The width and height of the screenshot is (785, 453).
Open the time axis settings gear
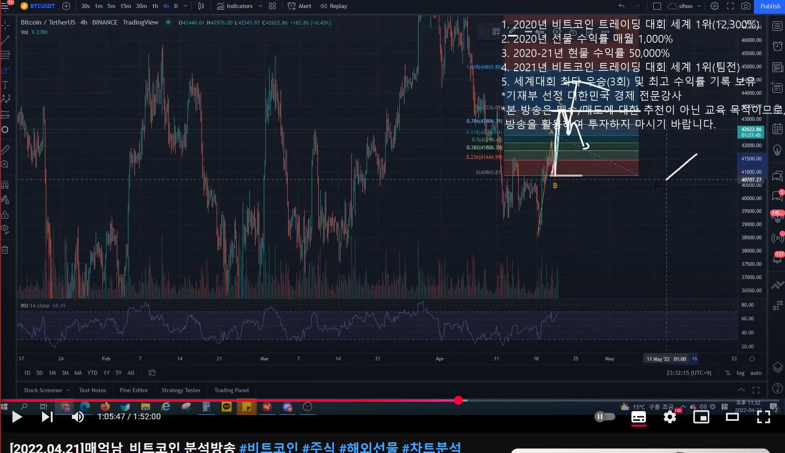752,359
